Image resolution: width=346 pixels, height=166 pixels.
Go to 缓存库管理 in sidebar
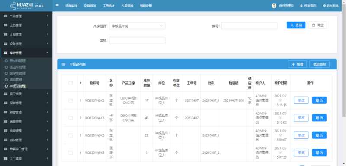(x=17, y=73)
